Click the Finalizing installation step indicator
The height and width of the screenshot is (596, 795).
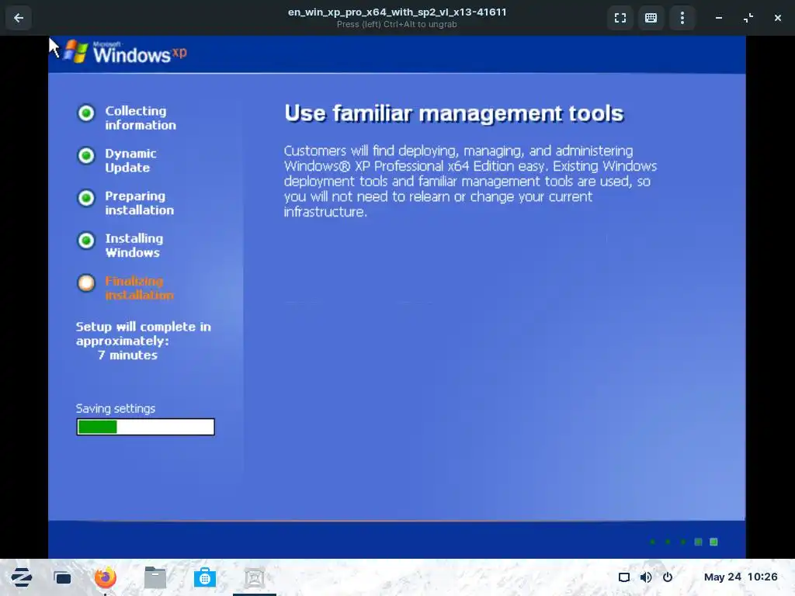point(86,282)
